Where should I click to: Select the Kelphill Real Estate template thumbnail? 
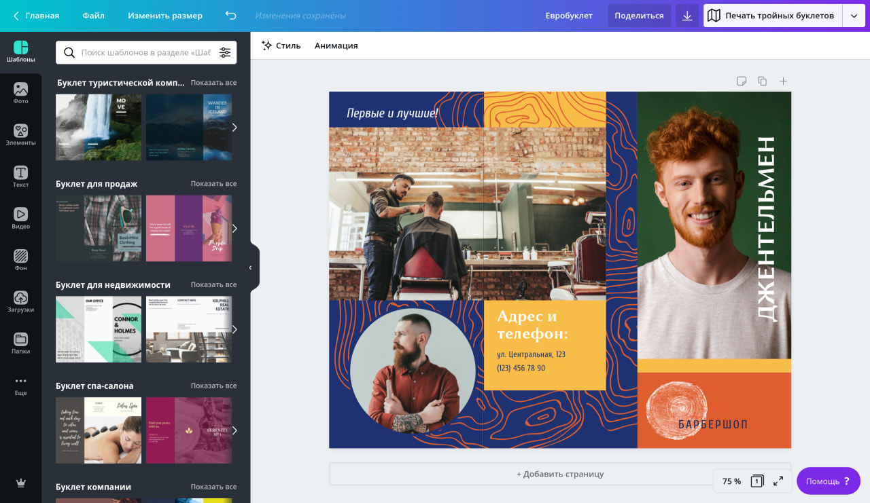[x=189, y=329]
